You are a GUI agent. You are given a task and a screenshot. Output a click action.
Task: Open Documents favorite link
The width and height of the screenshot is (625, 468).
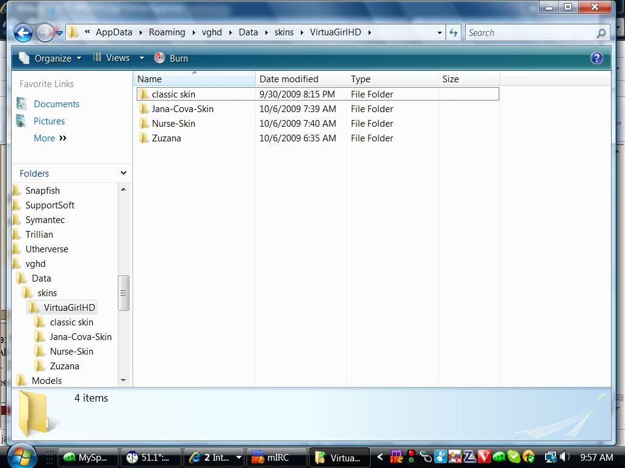coord(56,104)
